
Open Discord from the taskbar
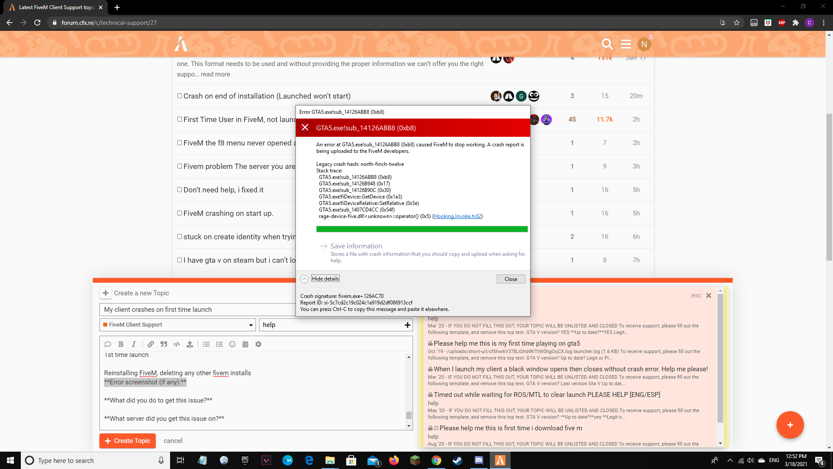click(x=479, y=460)
